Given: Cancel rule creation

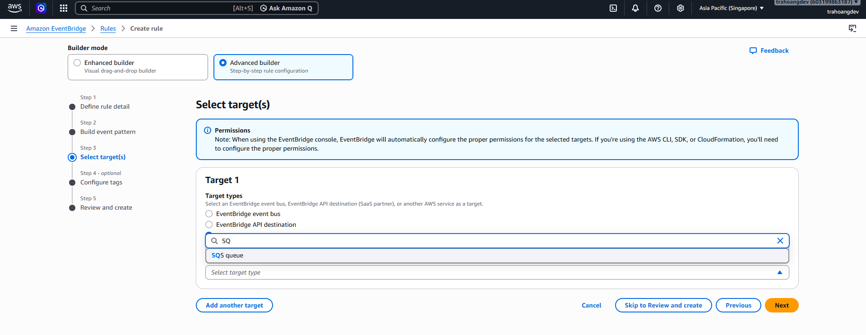Looking at the screenshot, I should 591,305.
